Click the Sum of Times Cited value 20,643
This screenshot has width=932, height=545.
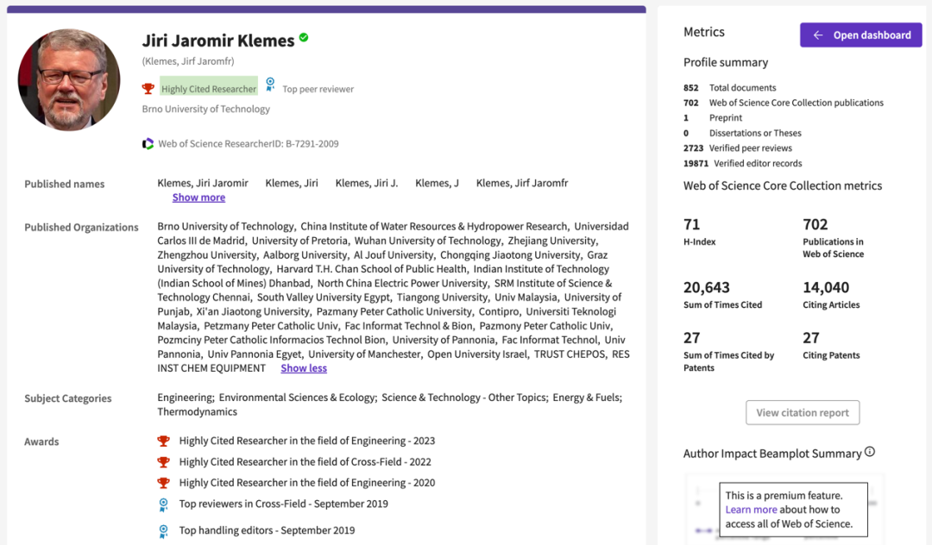(707, 287)
